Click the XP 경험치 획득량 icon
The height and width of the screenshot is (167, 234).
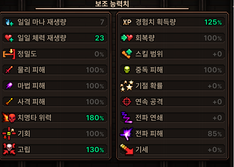pyautogui.click(x=127, y=22)
